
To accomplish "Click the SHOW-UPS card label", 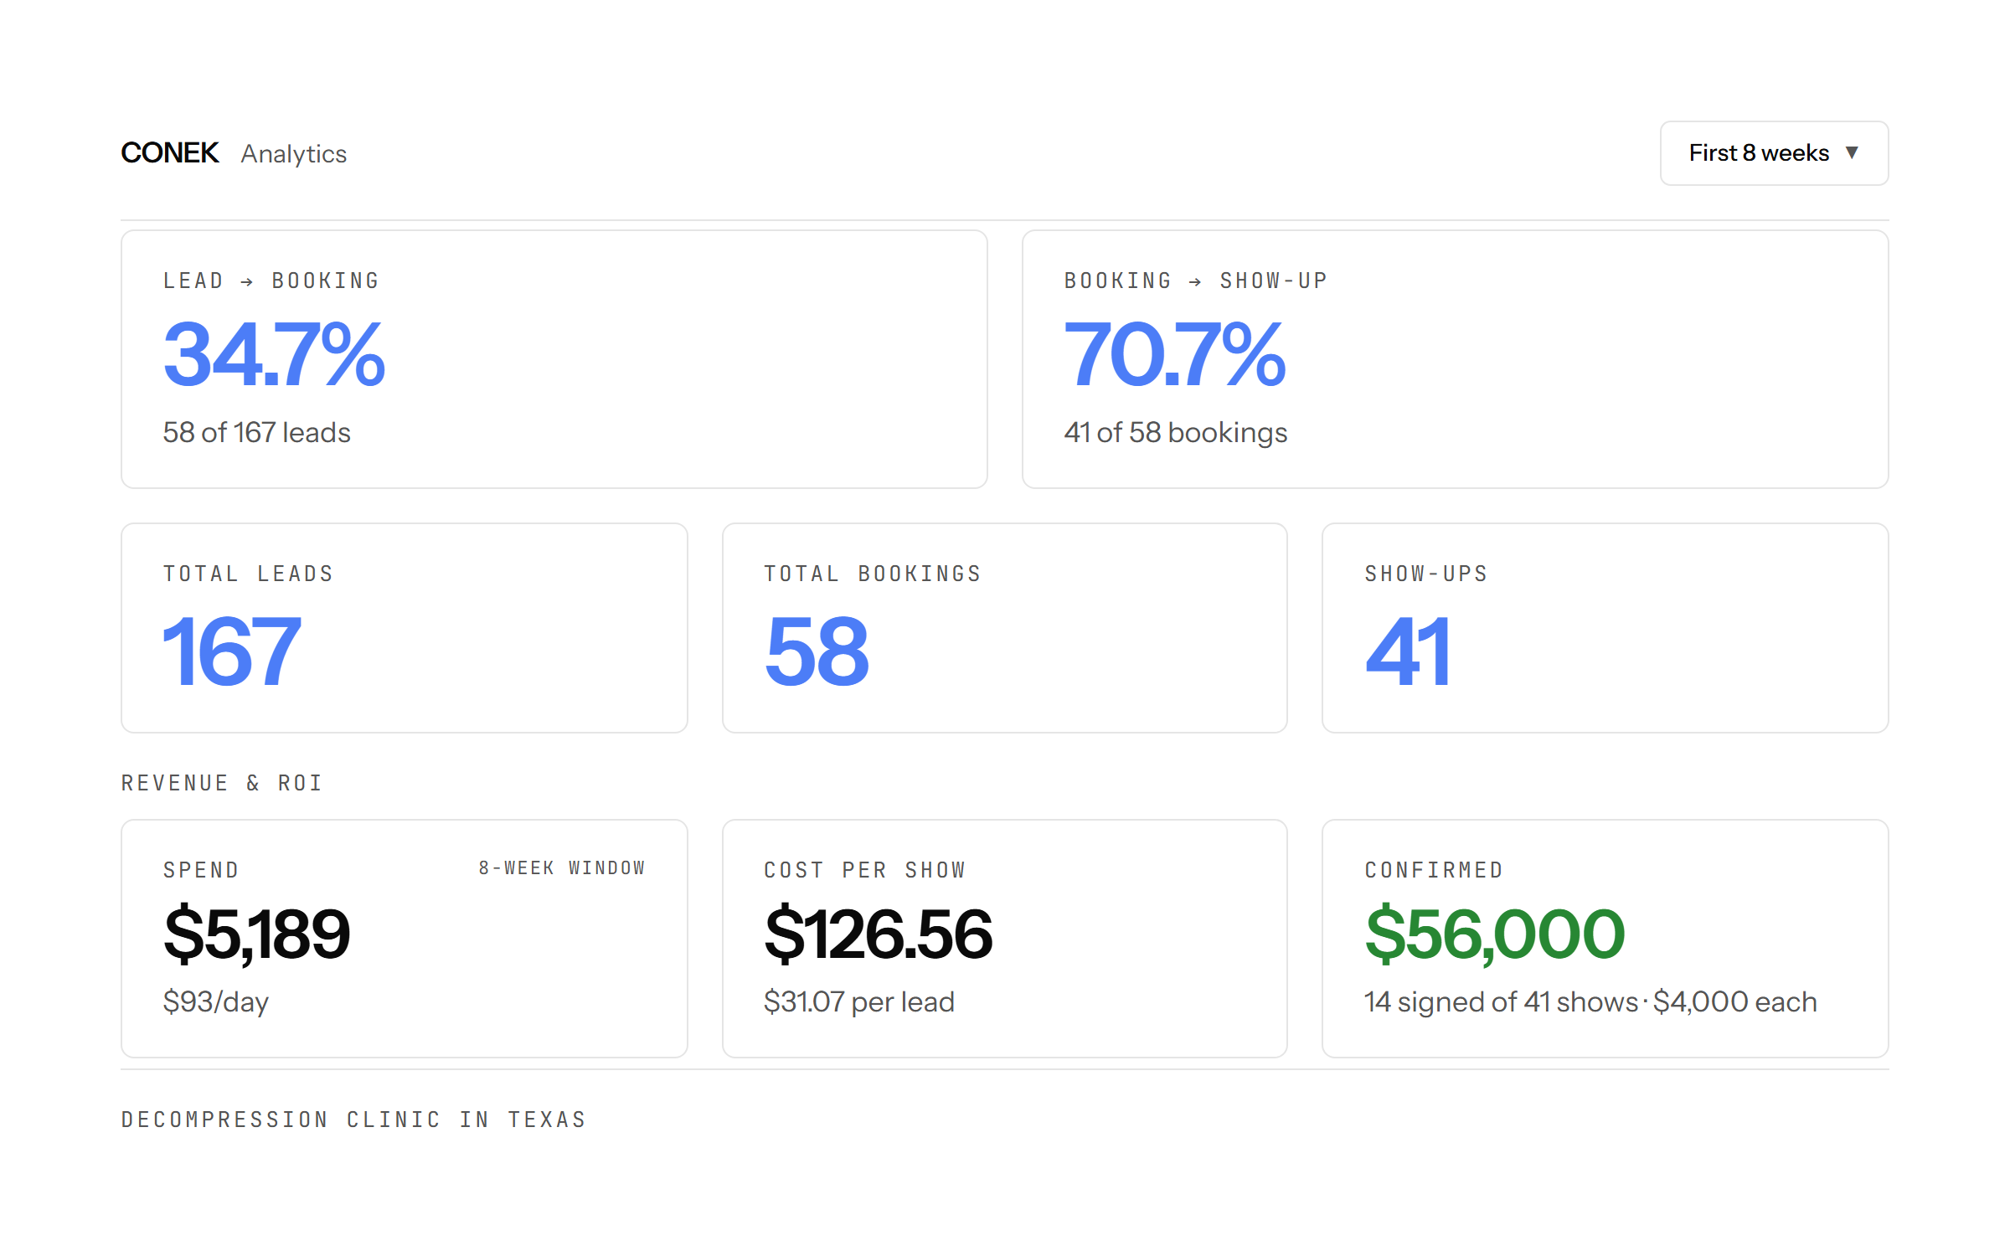I will click(1426, 574).
